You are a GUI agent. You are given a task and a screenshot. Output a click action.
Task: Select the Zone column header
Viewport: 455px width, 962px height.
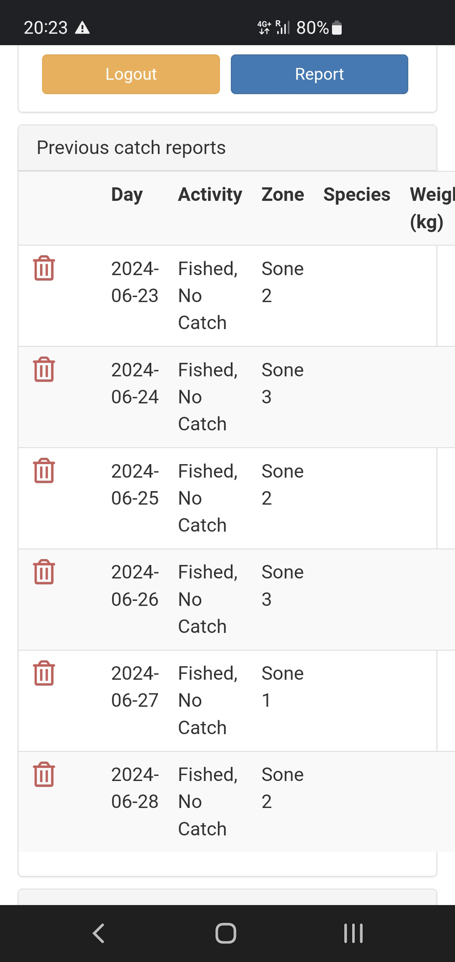click(283, 195)
